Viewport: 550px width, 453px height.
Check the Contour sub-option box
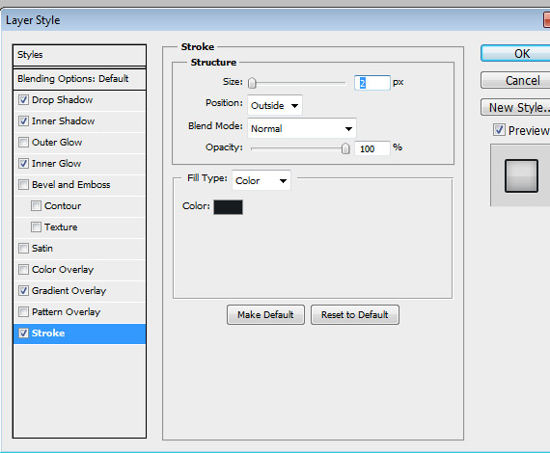pos(36,206)
